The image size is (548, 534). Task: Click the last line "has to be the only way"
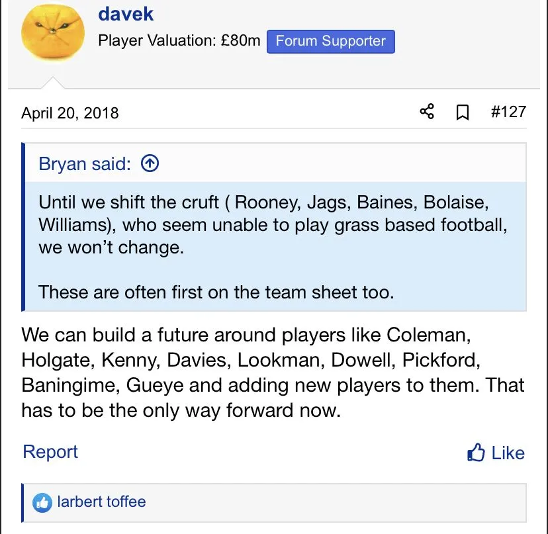181,410
